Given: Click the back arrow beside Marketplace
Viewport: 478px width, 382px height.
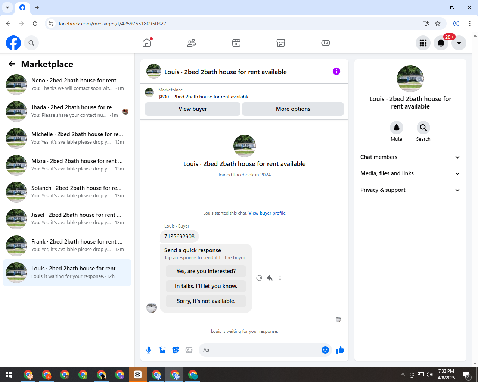Looking at the screenshot, I should (x=12, y=64).
